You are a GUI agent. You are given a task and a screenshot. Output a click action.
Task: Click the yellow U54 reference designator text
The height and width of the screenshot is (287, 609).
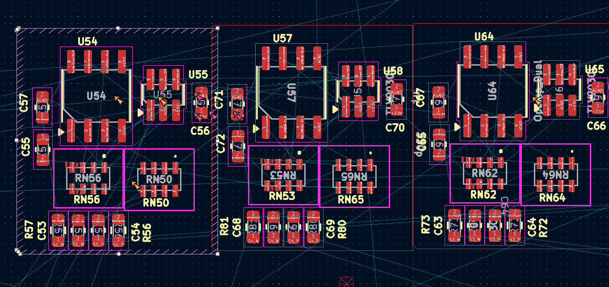[x=88, y=42]
